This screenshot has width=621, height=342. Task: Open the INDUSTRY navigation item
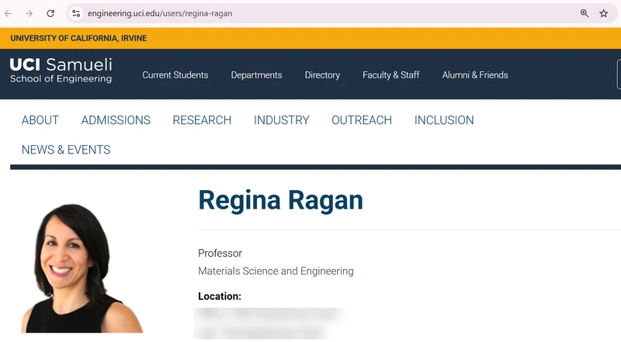click(282, 120)
